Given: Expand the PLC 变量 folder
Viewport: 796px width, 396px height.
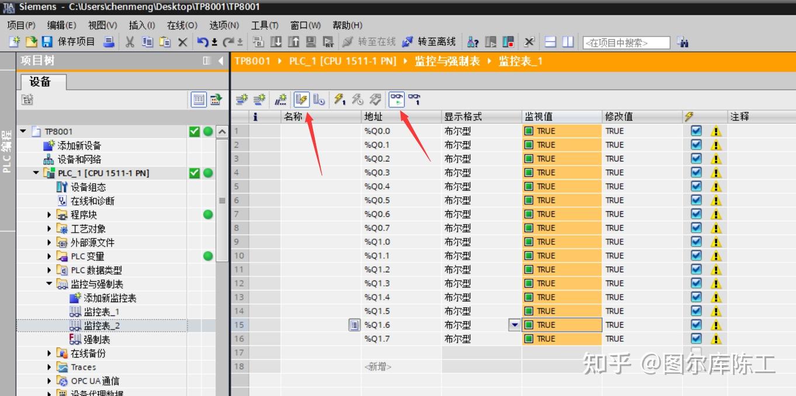Looking at the screenshot, I should [x=50, y=256].
